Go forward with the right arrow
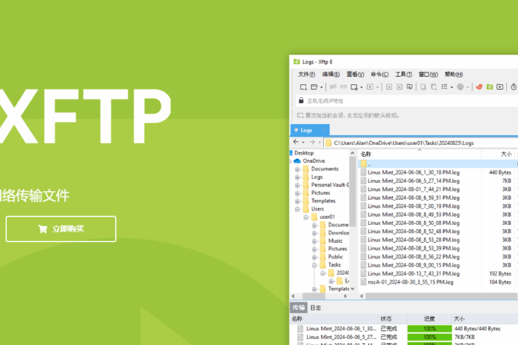 [x=312, y=142]
